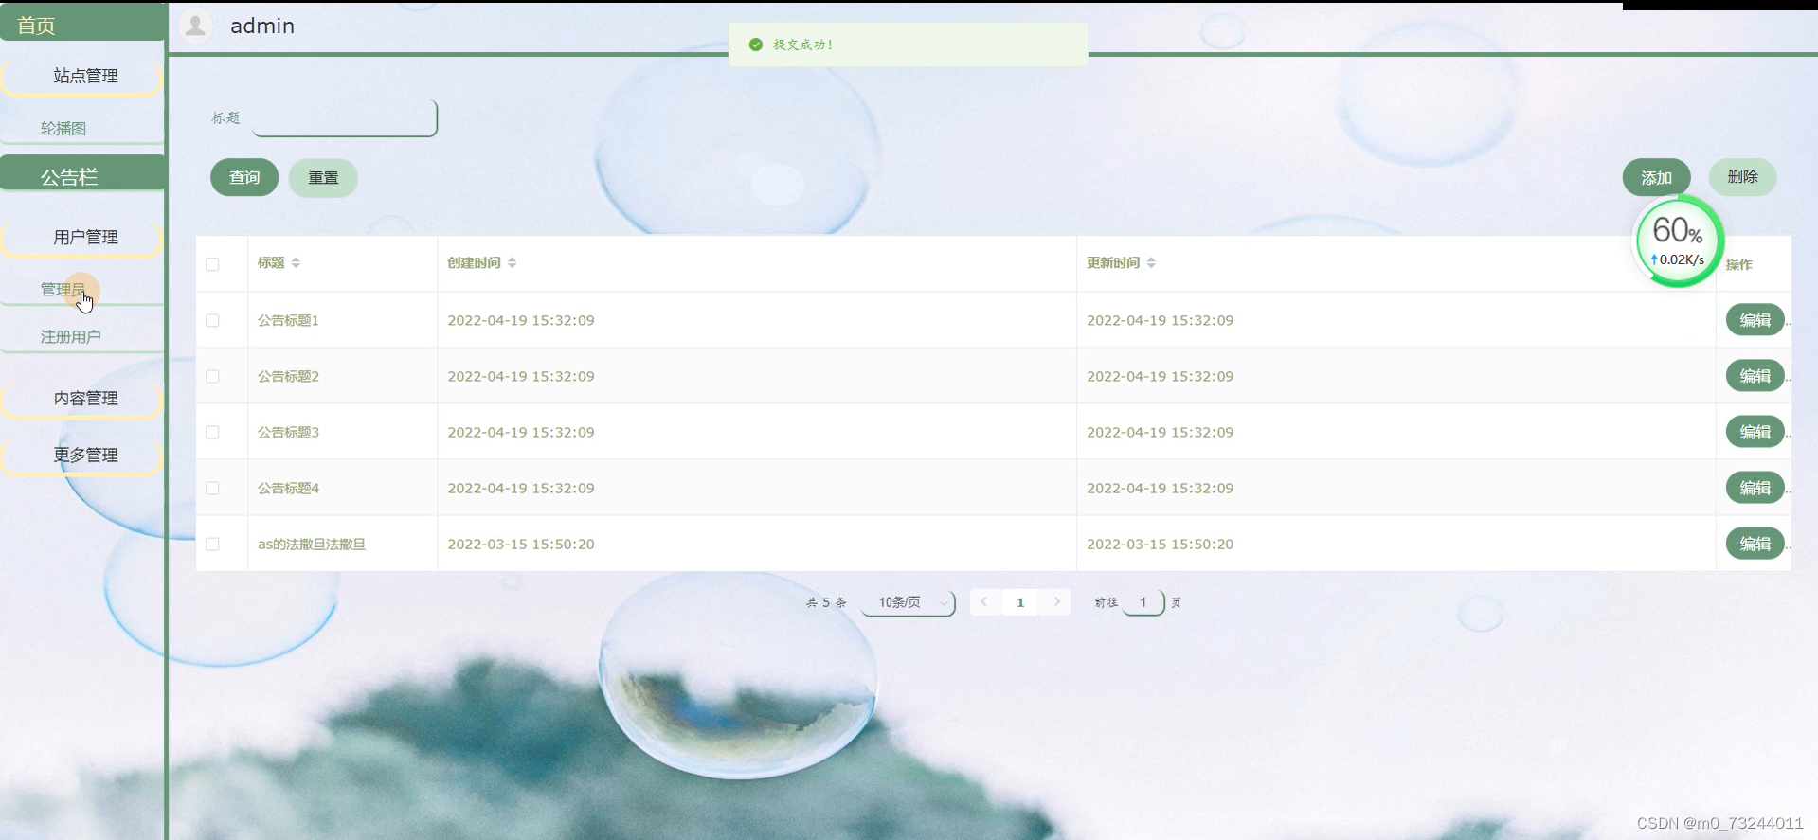This screenshot has height=840, width=1818.
Task: Check the box for 公告标题3
Action: click(212, 432)
